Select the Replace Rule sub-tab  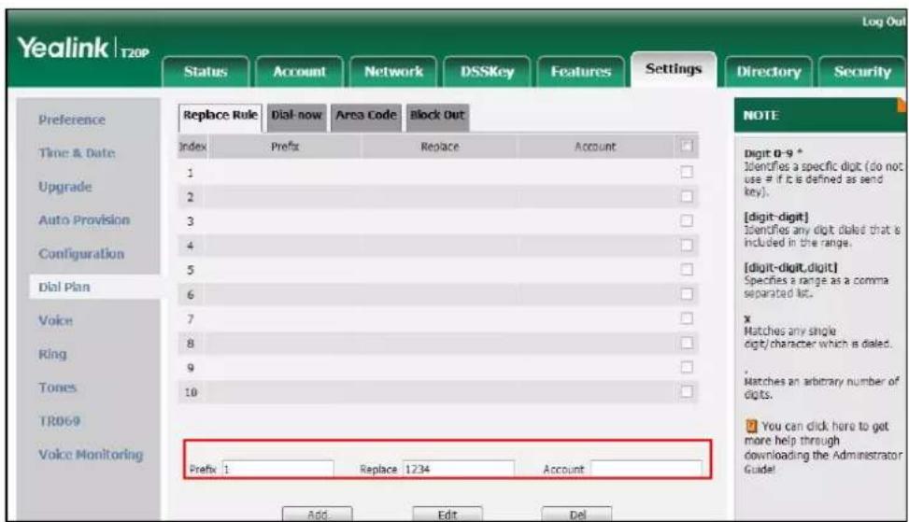coord(220,115)
